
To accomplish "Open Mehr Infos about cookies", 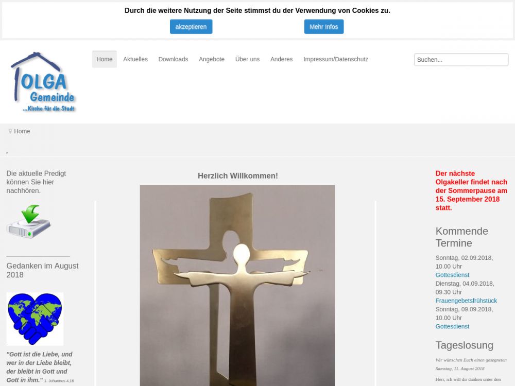I will pyautogui.click(x=323, y=27).
